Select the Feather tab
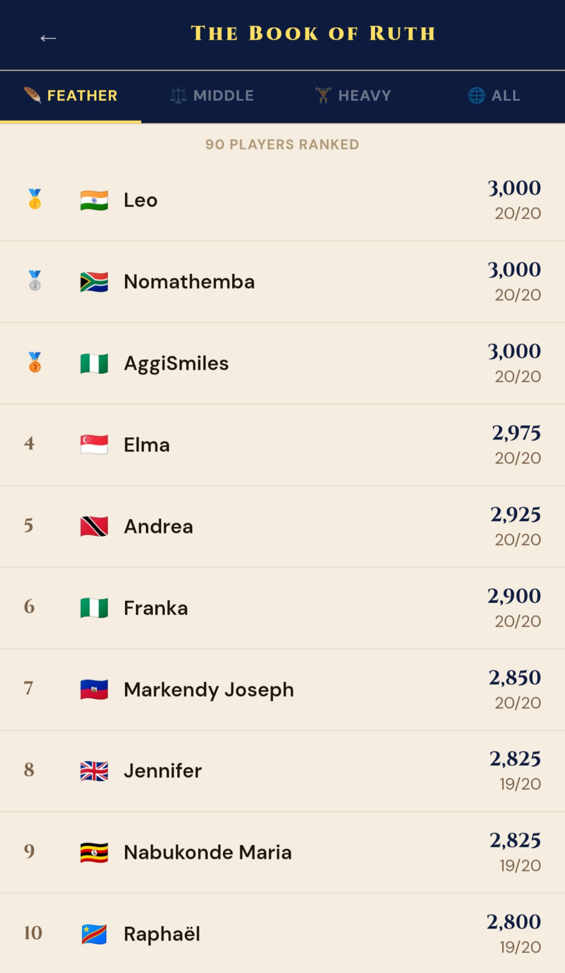Image resolution: width=565 pixels, height=973 pixels. point(71,96)
